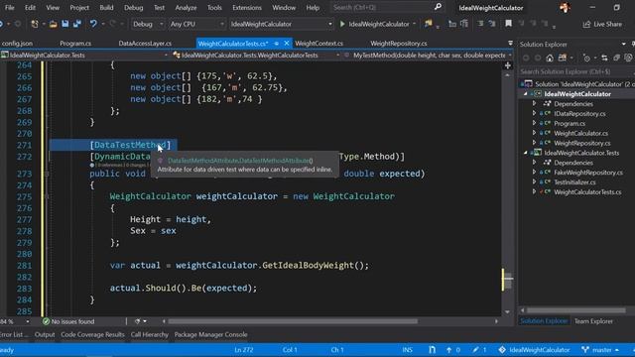This screenshot has width=635, height=357.
Task: Click Switch Views icon in Solution Explorer
Action: tap(563, 59)
